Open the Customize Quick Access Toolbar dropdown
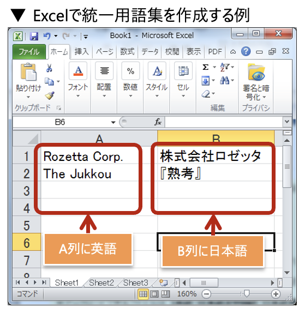 tap(86, 37)
